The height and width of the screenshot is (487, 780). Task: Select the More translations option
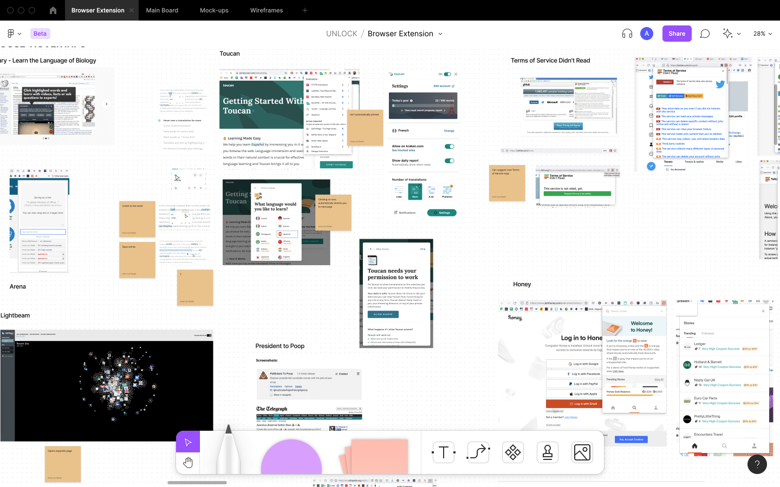[415, 192]
